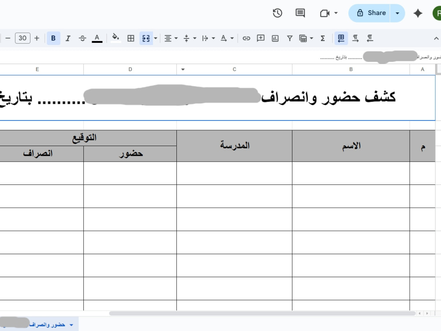
Task: Open the user account avatar
Action: click(437, 13)
